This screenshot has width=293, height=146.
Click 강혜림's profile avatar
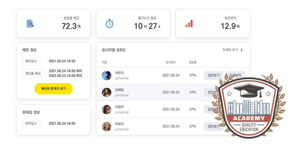coord(106,92)
